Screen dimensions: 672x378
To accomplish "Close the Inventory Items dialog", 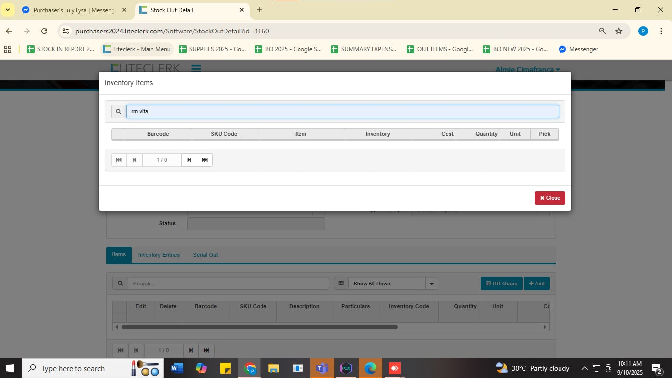I will tap(550, 198).
